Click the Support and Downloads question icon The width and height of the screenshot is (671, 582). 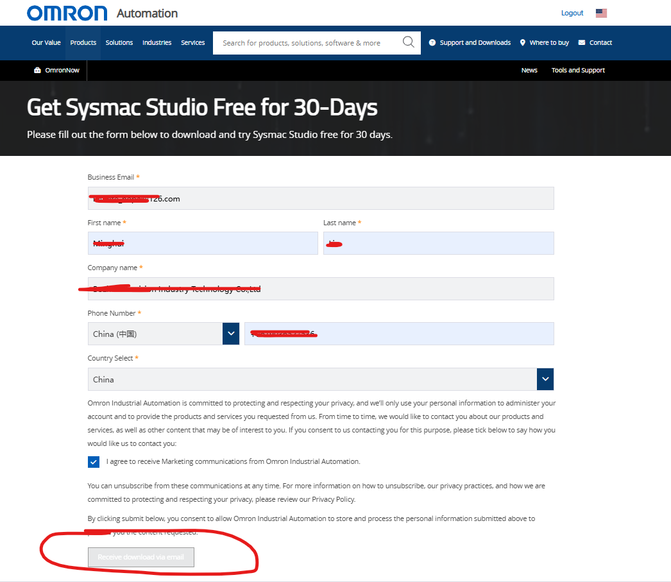point(432,43)
